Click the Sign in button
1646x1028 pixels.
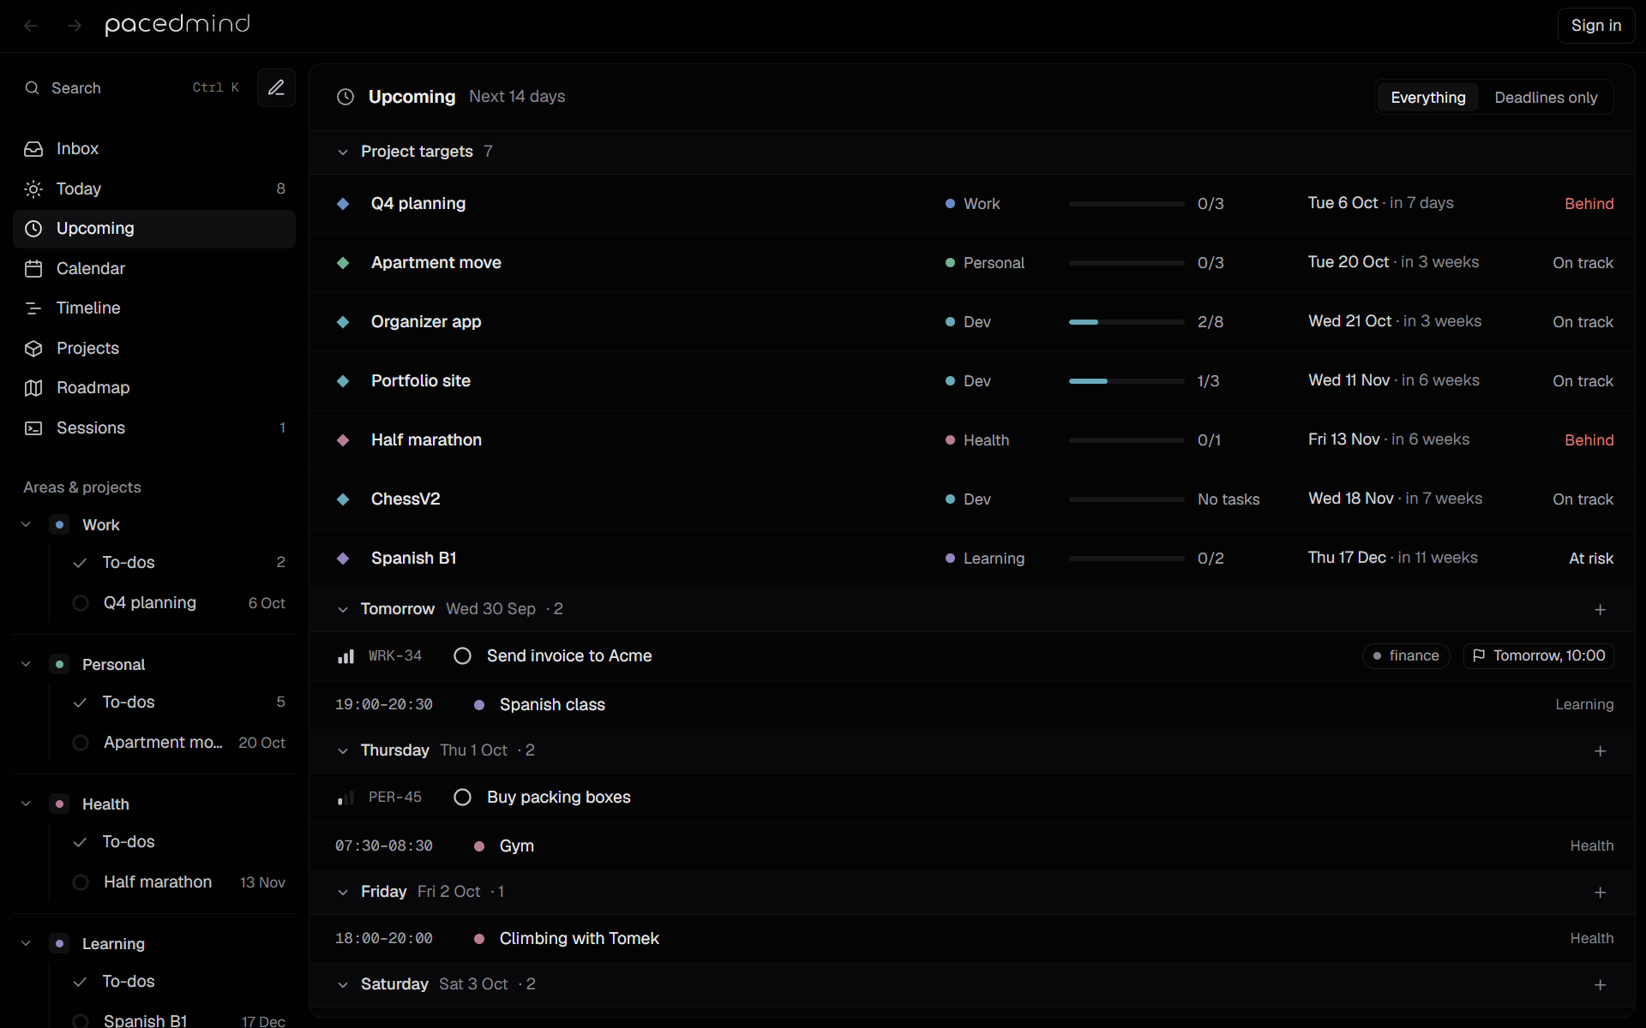click(x=1595, y=26)
